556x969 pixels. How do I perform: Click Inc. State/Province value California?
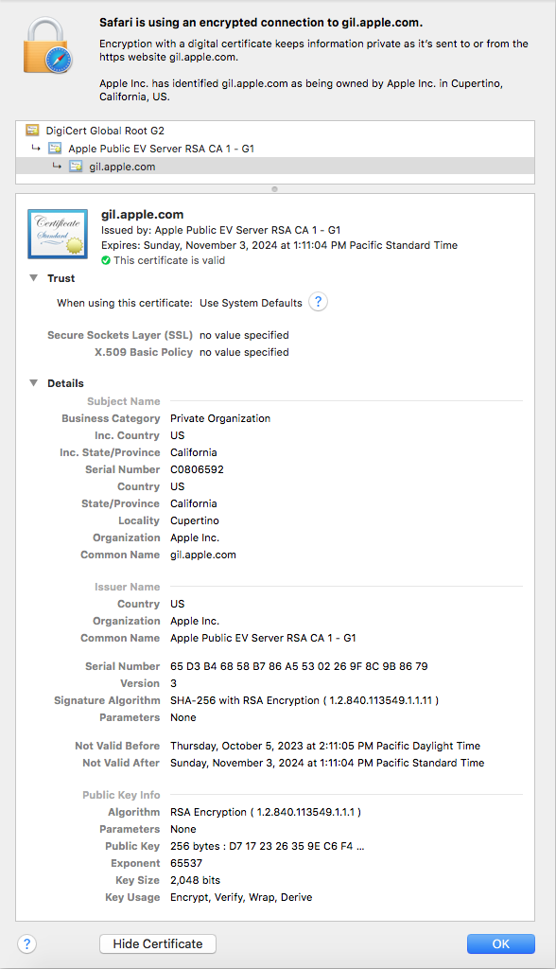click(193, 452)
